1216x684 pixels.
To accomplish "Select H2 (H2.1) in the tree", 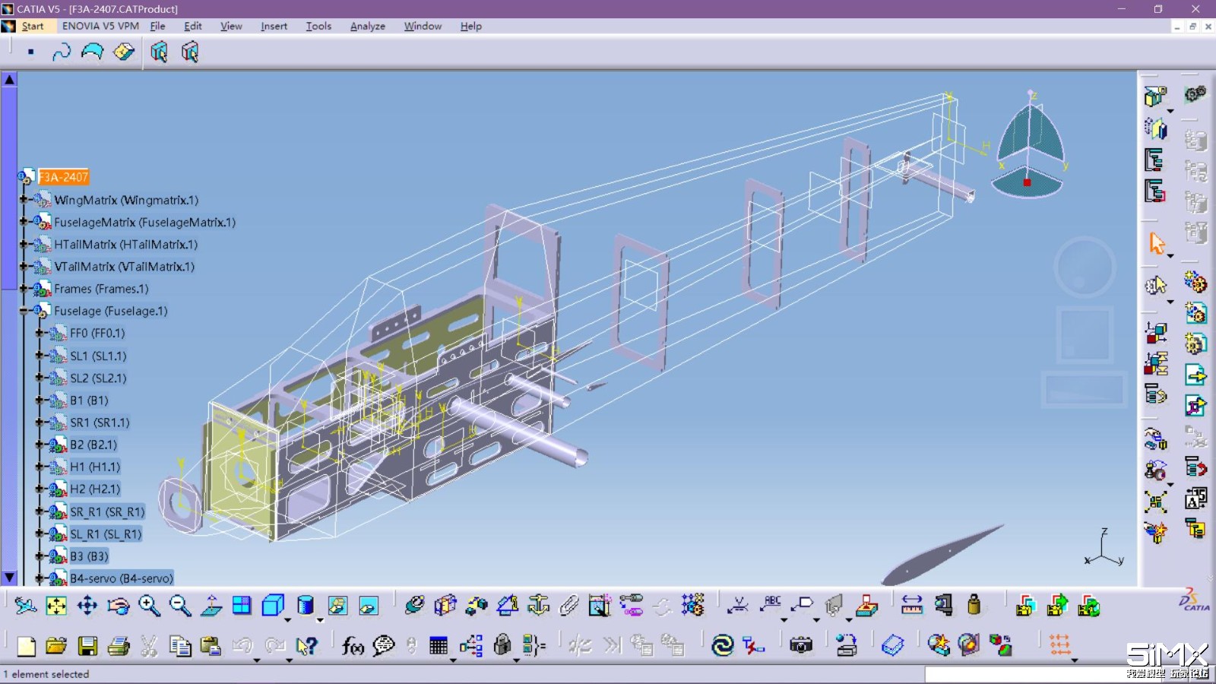I will click(95, 489).
